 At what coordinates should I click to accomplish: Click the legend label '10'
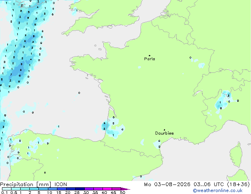[x=49, y=192]
